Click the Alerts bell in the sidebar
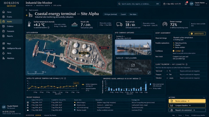 click(x=3, y=53)
